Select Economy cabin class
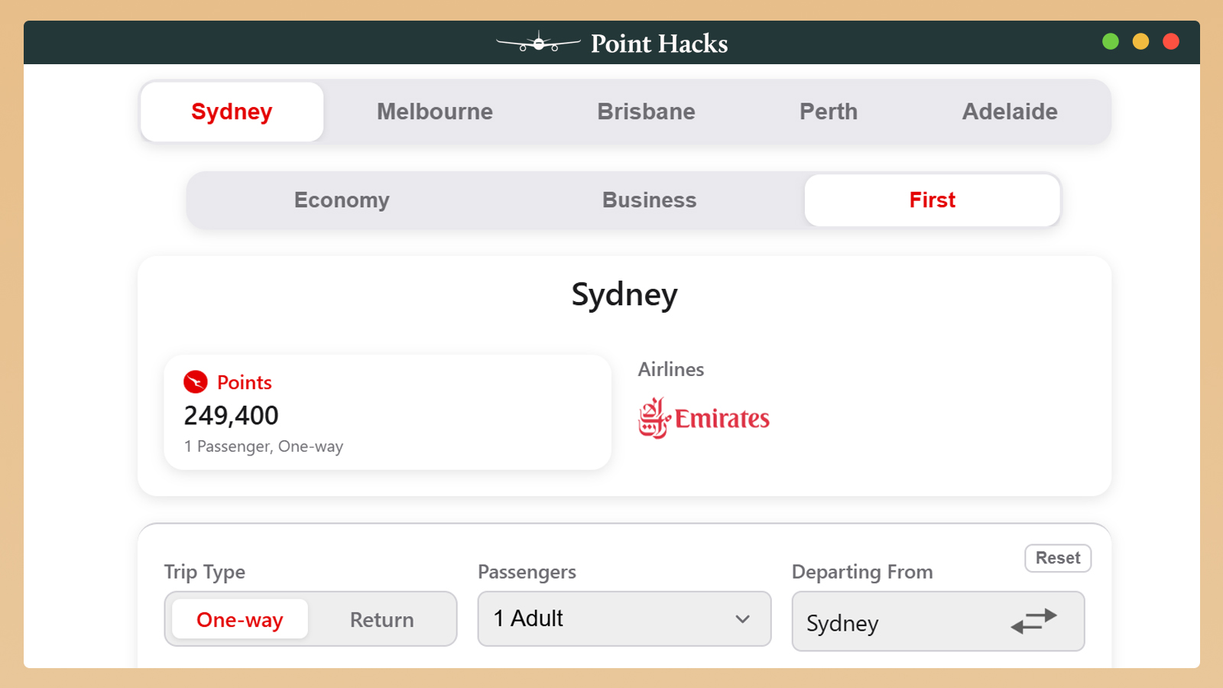 tap(342, 200)
